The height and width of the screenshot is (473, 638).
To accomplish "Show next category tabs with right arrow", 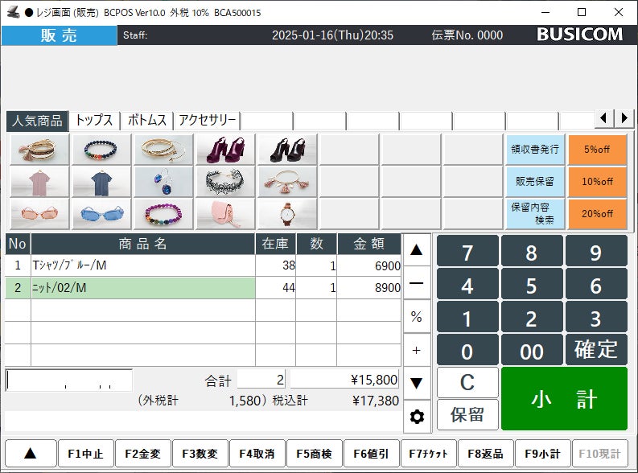I will coord(624,118).
